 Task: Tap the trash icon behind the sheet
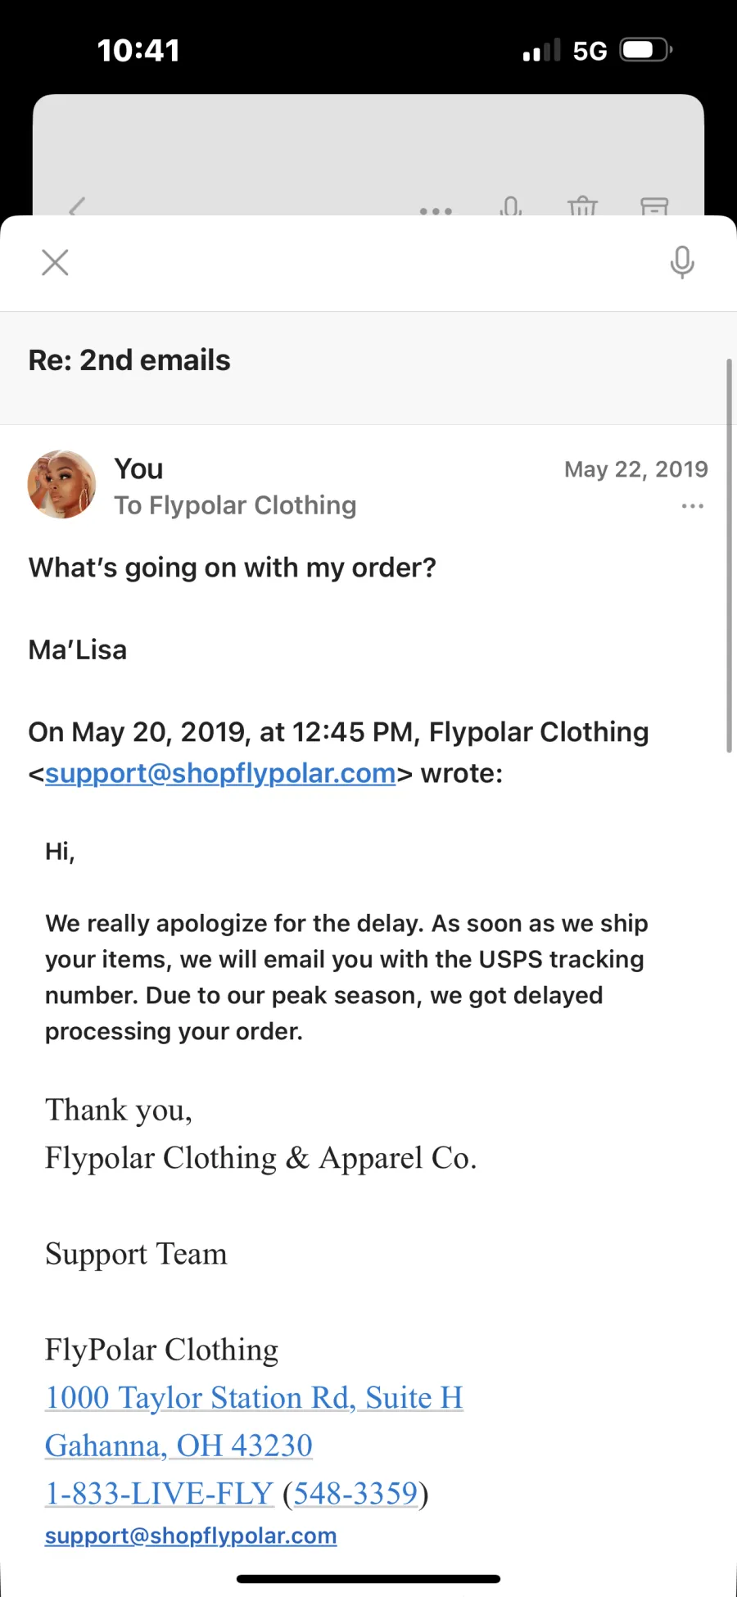(582, 206)
